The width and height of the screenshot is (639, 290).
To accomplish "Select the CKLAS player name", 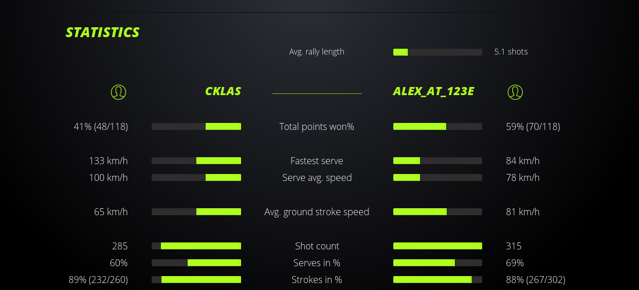I will pos(223,91).
